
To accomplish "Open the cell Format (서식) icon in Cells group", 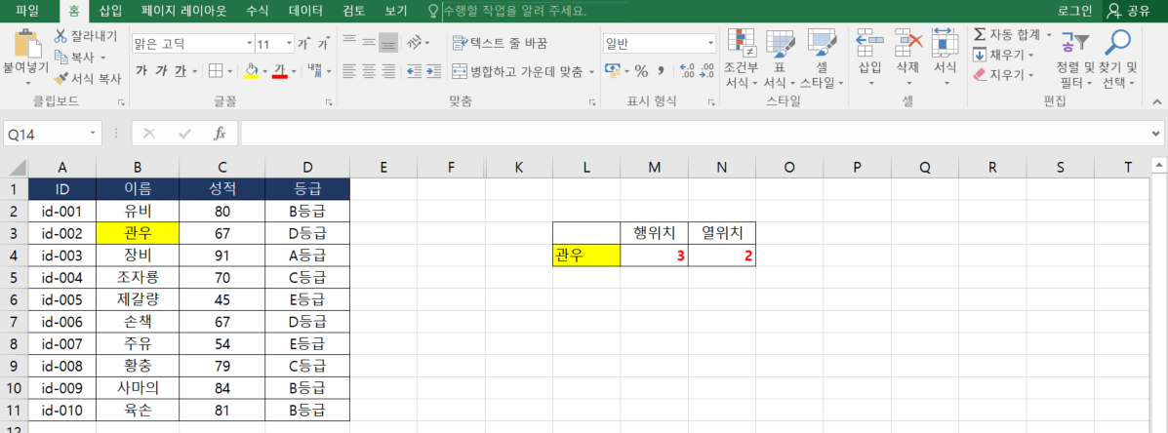I will (x=946, y=43).
